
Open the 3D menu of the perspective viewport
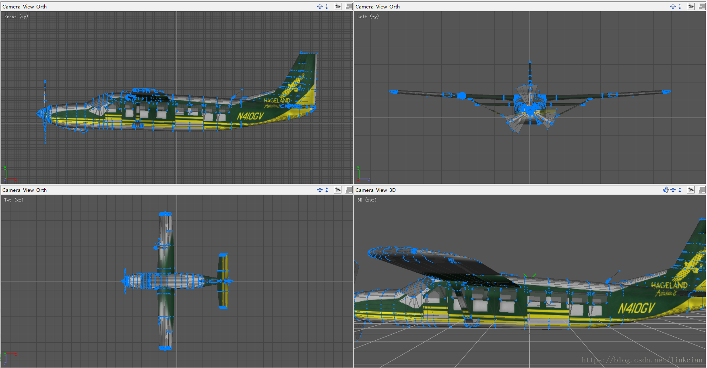(x=393, y=190)
